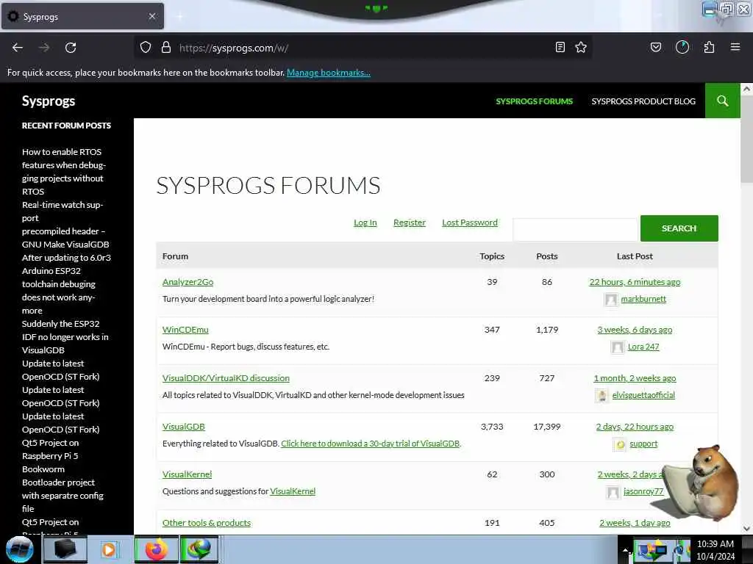753x564 pixels.
Task: Open VisualDDK/VirtualKD discussion forum
Action: point(226,378)
